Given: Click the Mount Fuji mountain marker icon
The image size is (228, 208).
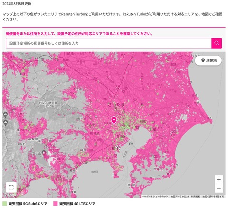Looking at the screenshot, I should (44, 153).
